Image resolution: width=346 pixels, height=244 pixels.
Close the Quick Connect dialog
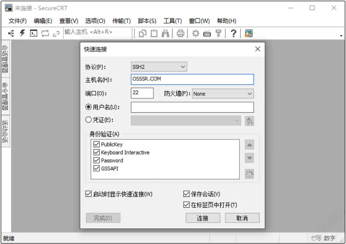click(x=257, y=49)
